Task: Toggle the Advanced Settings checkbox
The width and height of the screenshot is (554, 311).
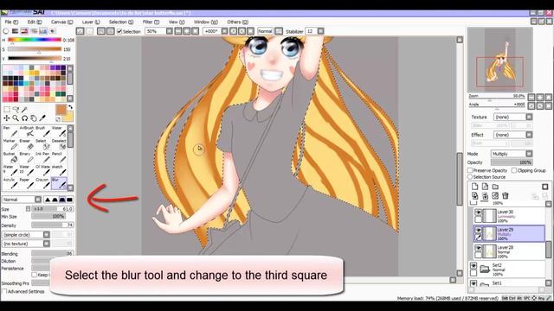Action: (4, 292)
